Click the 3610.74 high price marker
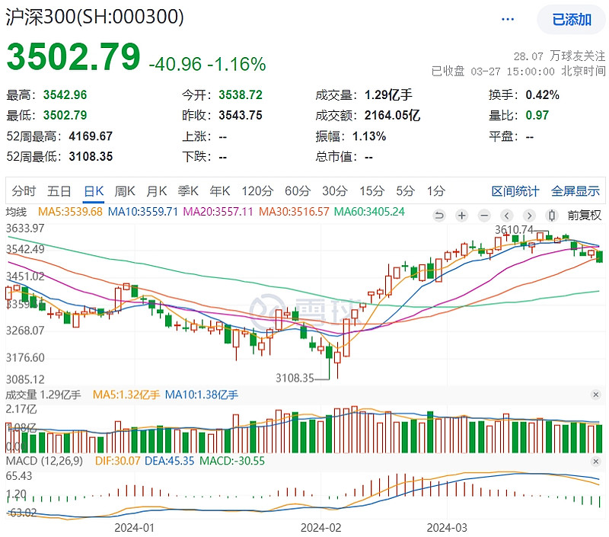 [514, 229]
